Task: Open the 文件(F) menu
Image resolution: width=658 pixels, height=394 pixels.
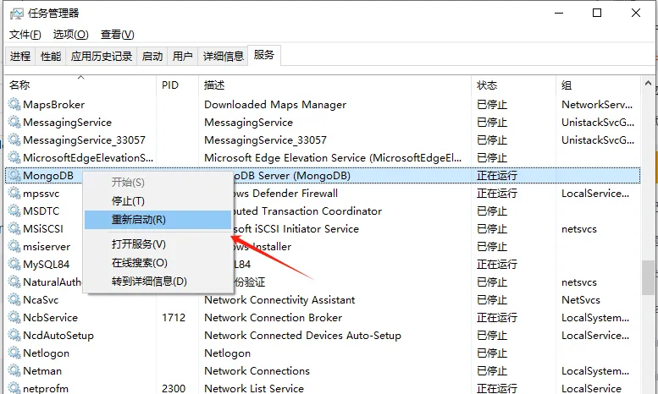Action: point(25,35)
